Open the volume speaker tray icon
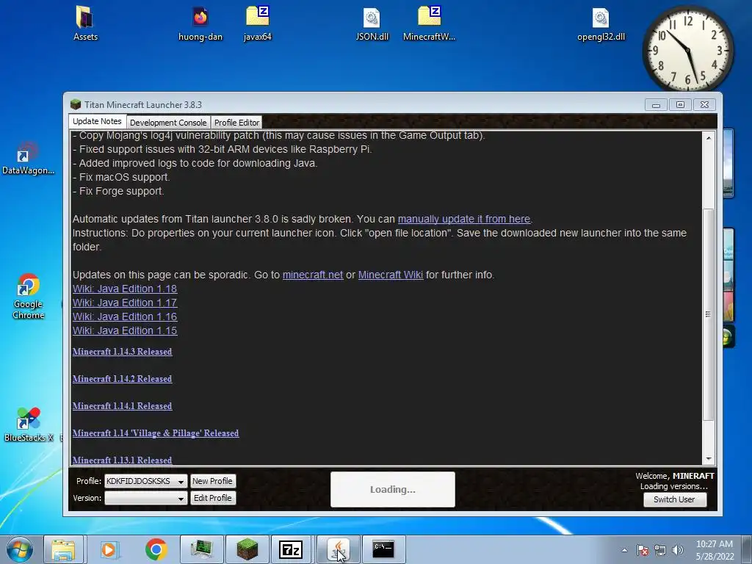752x564 pixels. click(677, 550)
